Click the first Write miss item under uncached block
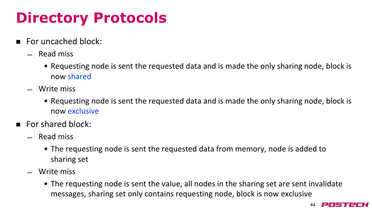372x209 pixels. (57, 89)
